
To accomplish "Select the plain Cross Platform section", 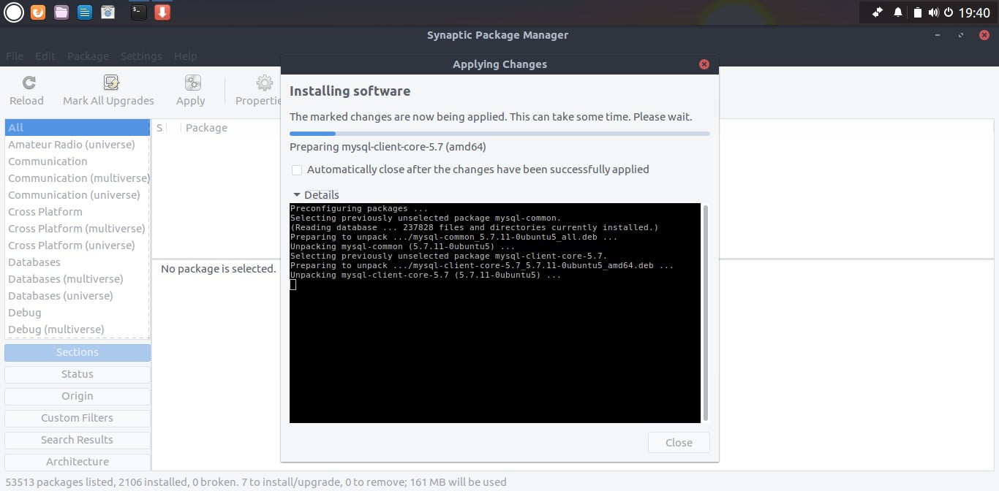I will 77,212.
